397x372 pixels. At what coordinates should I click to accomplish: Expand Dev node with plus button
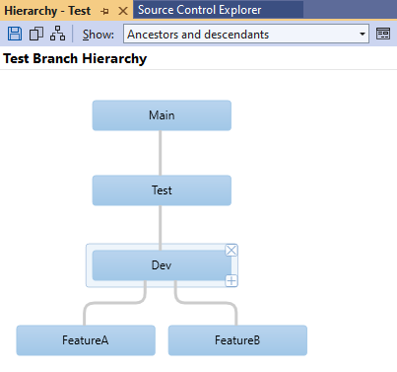(x=232, y=281)
